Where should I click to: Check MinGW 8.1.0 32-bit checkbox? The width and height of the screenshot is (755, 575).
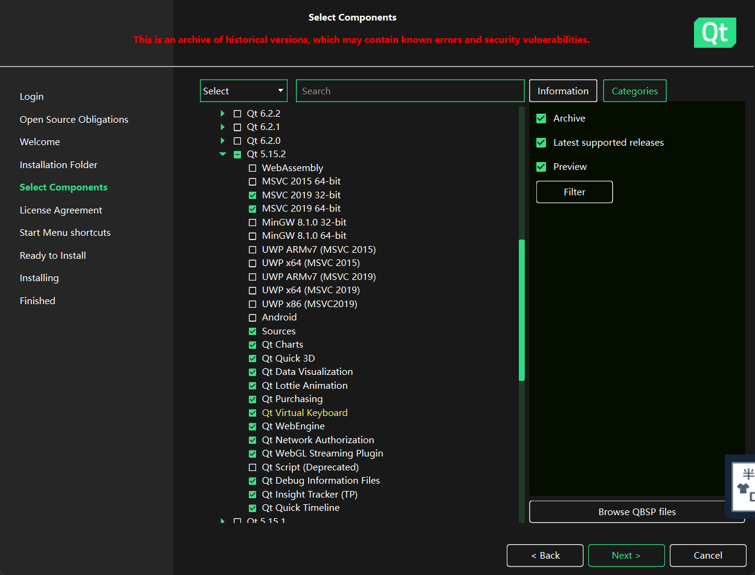click(252, 223)
